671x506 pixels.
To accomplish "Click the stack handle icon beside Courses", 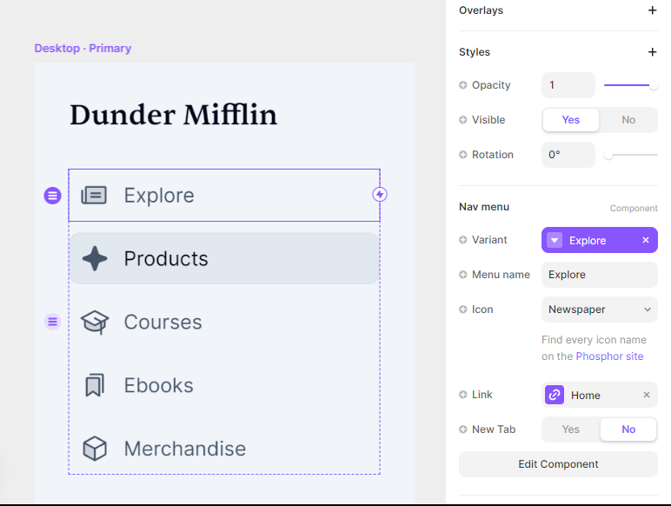I will [53, 322].
